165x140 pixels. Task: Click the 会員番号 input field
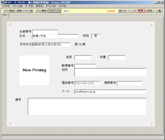[45, 32]
